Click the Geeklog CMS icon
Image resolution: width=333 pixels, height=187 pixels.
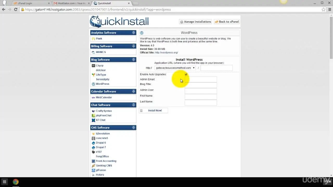click(93, 166)
